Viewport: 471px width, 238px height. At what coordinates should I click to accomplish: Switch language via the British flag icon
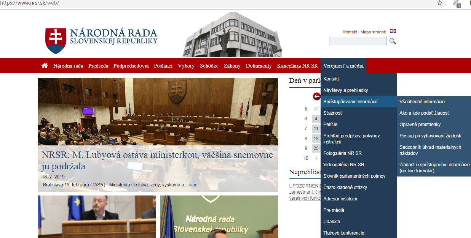tap(393, 31)
